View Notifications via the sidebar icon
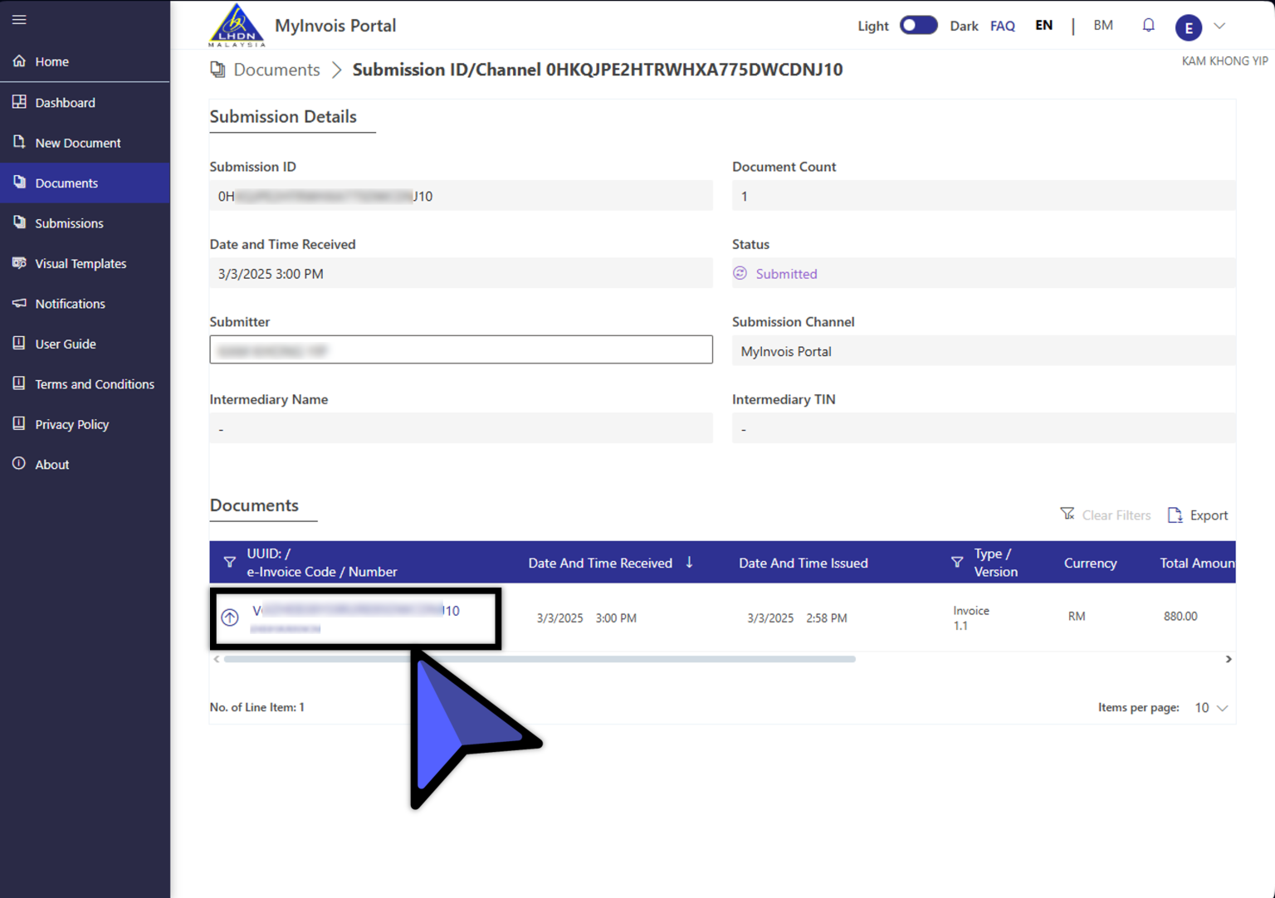The width and height of the screenshot is (1275, 898). point(71,304)
